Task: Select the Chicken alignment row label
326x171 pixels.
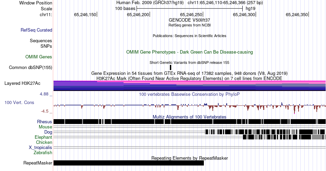Action: [44, 142]
